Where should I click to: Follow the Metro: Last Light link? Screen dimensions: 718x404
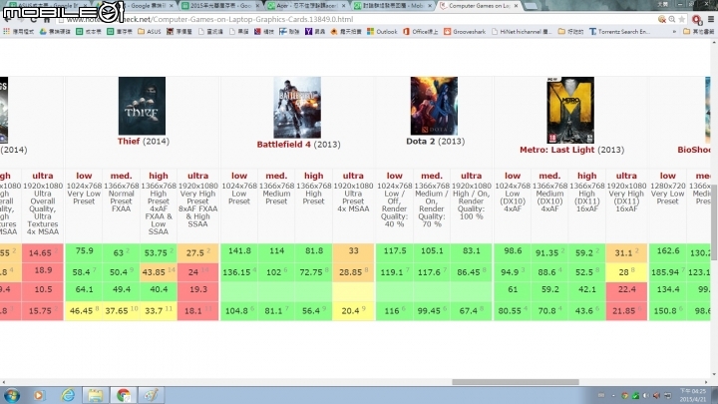(556, 150)
